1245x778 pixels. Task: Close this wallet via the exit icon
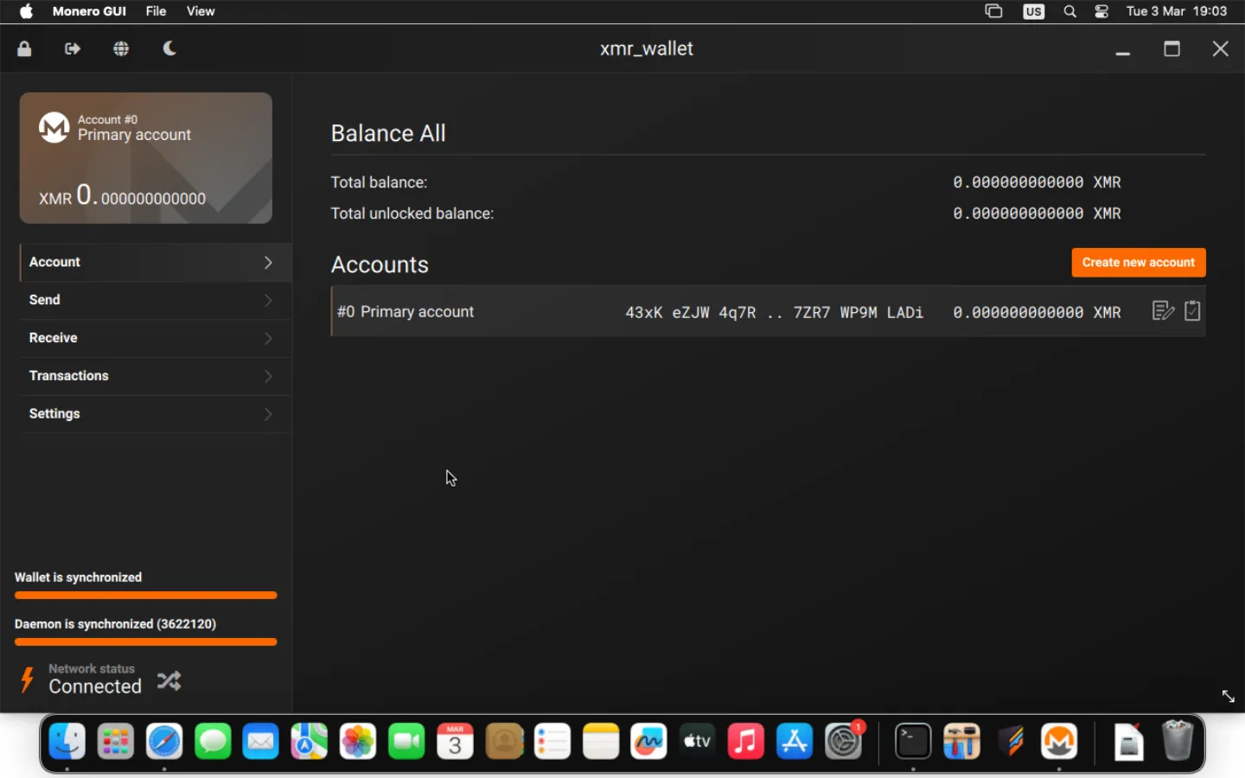pos(73,49)
